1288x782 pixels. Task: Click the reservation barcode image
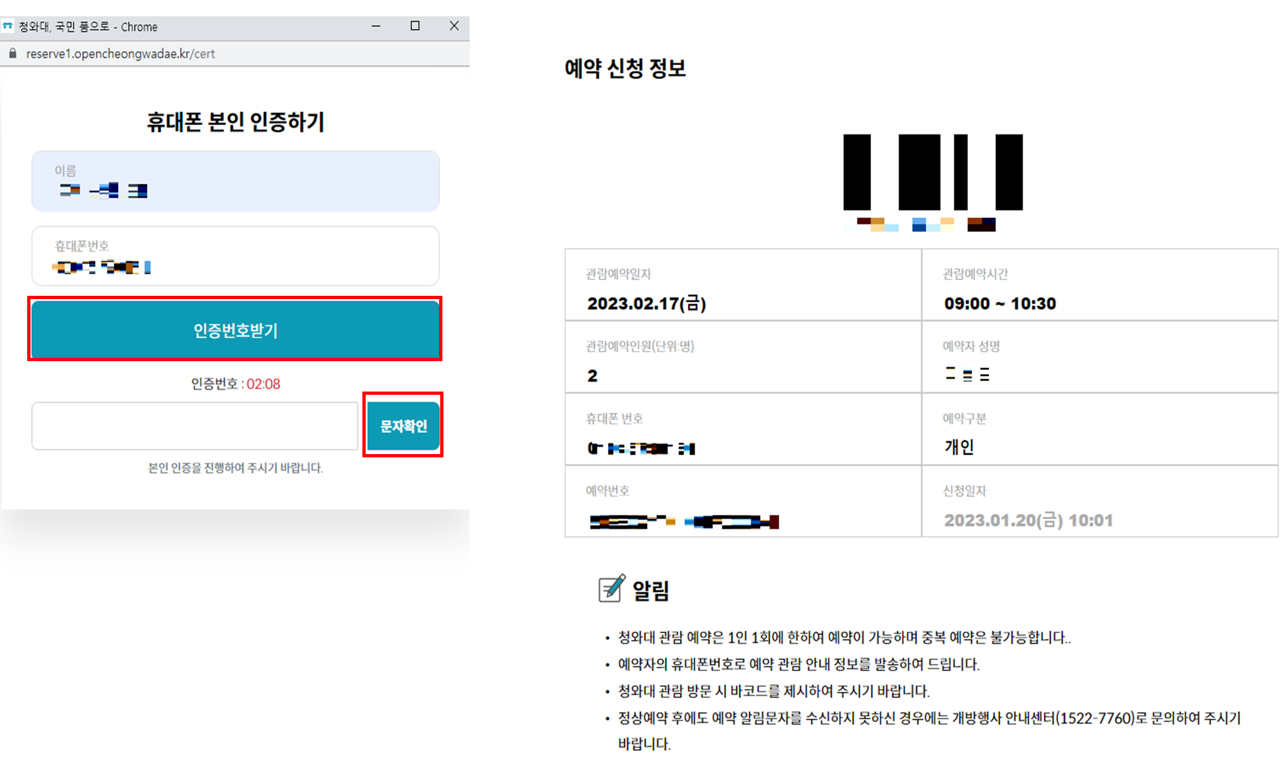tap(933, 172)
